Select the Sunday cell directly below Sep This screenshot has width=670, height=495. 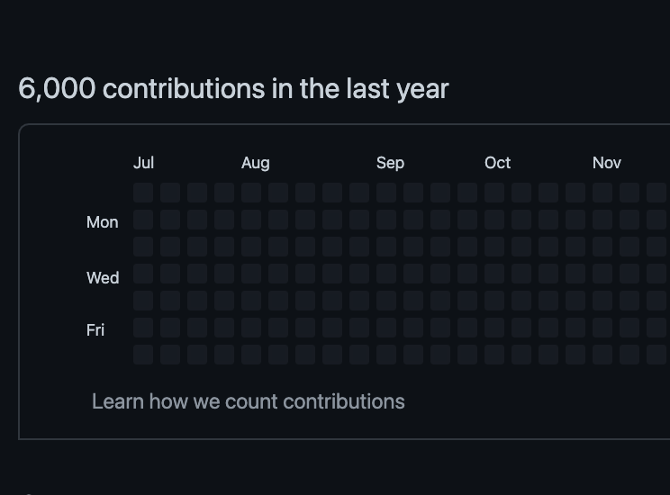tap(386, 193)
